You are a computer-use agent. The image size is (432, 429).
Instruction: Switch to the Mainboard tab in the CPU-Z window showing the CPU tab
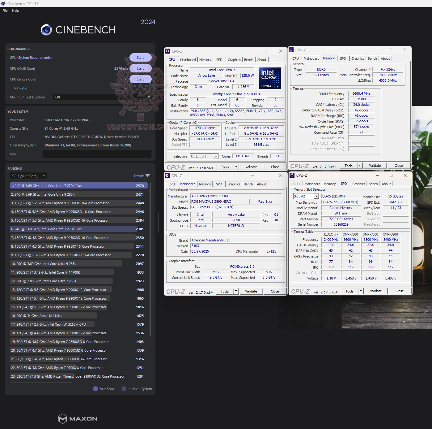point(188,60)
